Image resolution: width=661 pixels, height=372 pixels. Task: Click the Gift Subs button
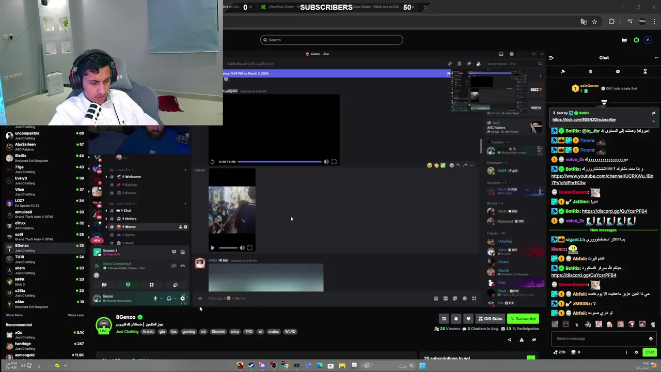pyautogui.click(x=490, y=319)
